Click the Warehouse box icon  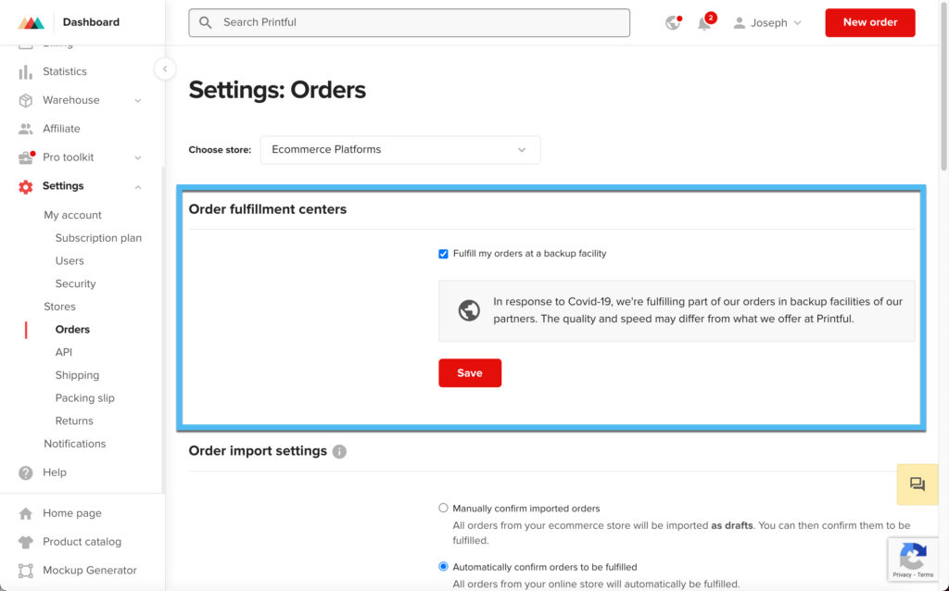click(25, 100)
